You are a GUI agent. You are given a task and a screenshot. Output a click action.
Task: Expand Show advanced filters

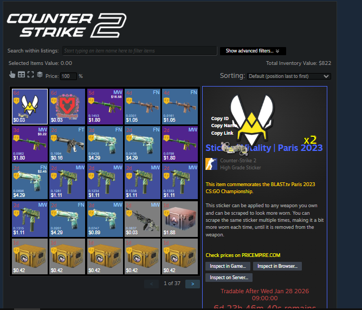pyautogui.click(x=253, y=51)
